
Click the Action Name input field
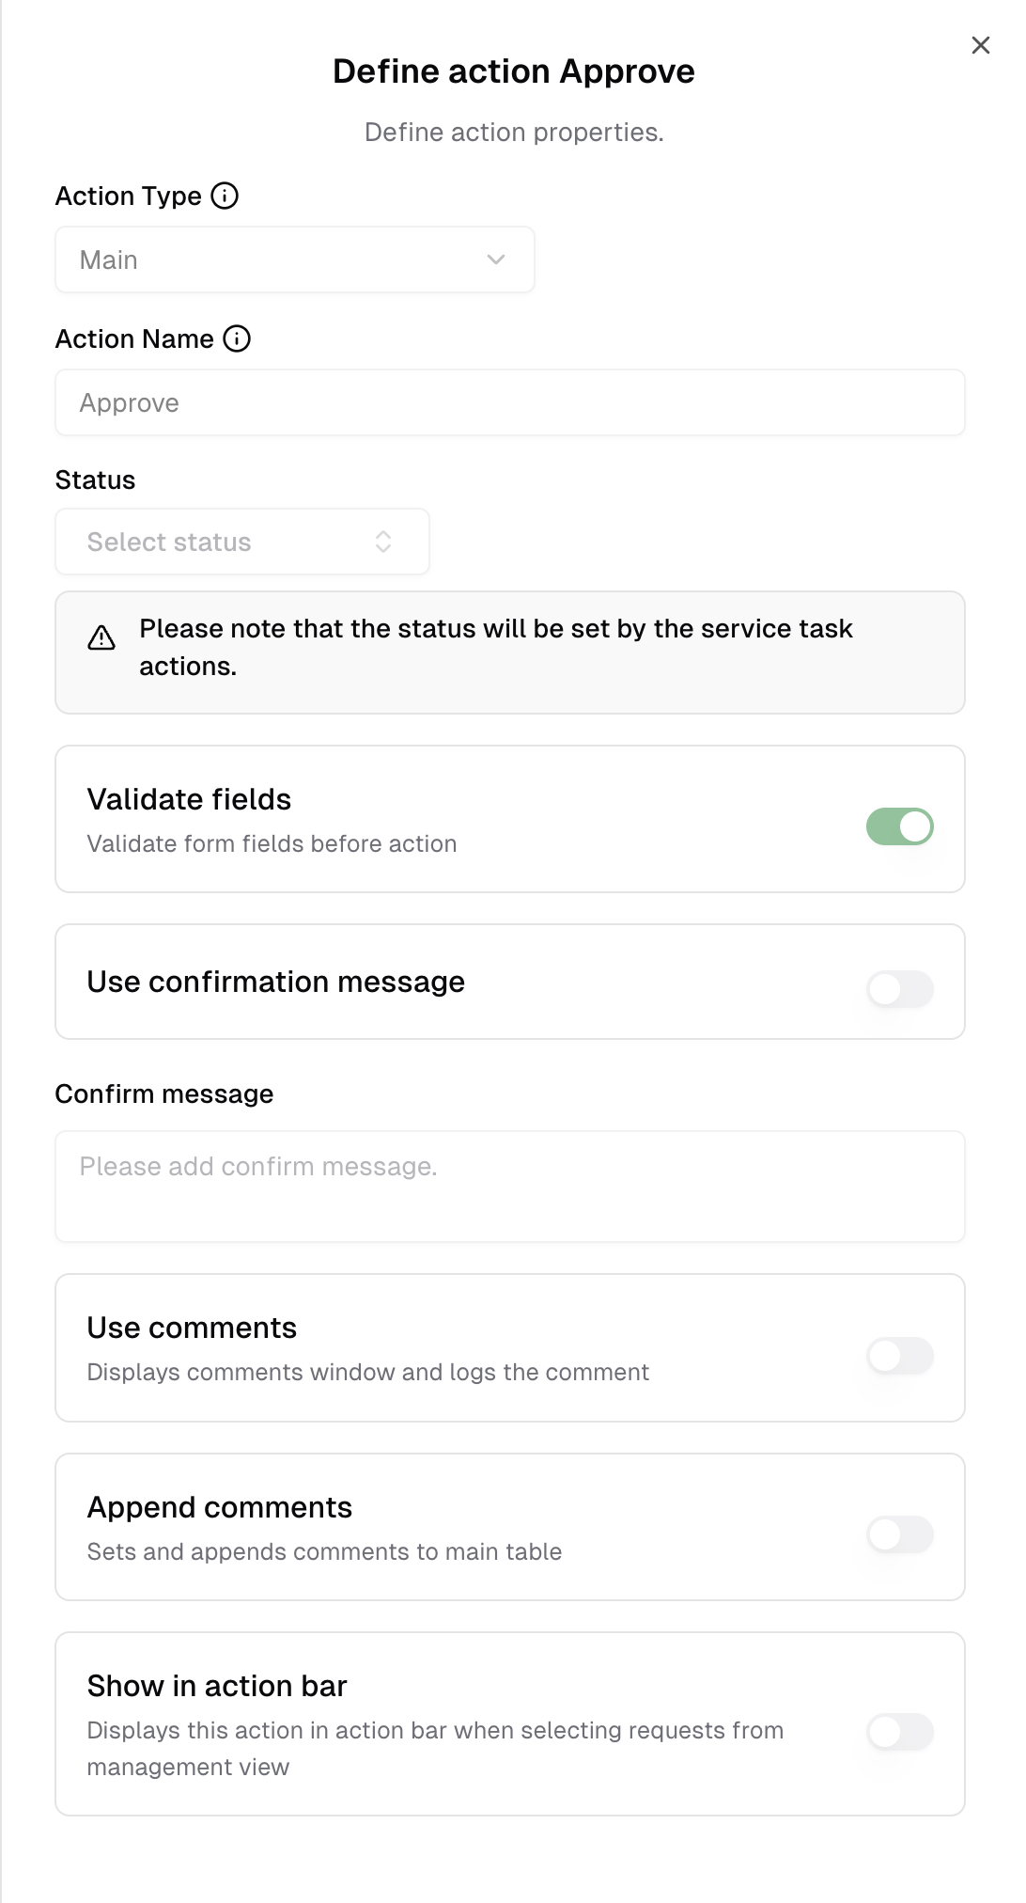pos(509,402)
